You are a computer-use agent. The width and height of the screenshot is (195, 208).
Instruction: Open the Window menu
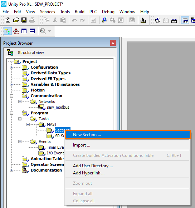coord(127,12)
